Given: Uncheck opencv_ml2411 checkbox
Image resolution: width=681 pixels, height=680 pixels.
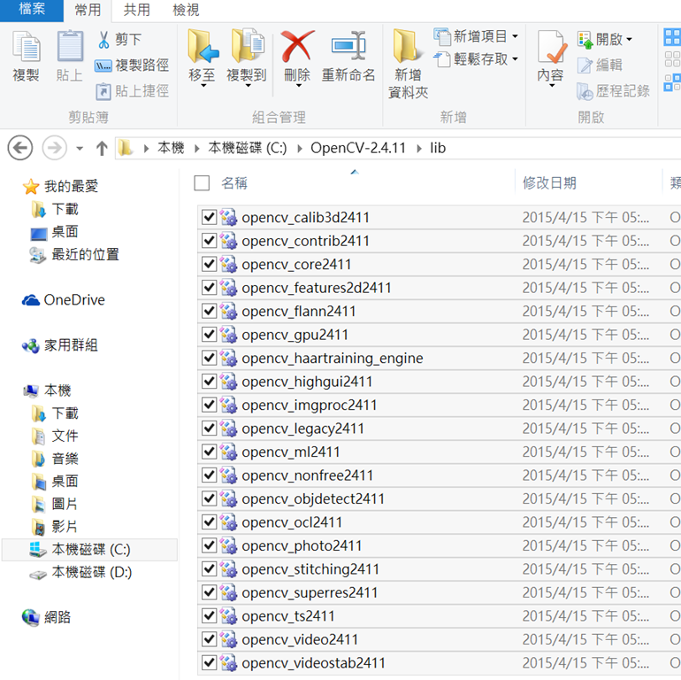Looking at the screenshot, I should coord(209,452).
